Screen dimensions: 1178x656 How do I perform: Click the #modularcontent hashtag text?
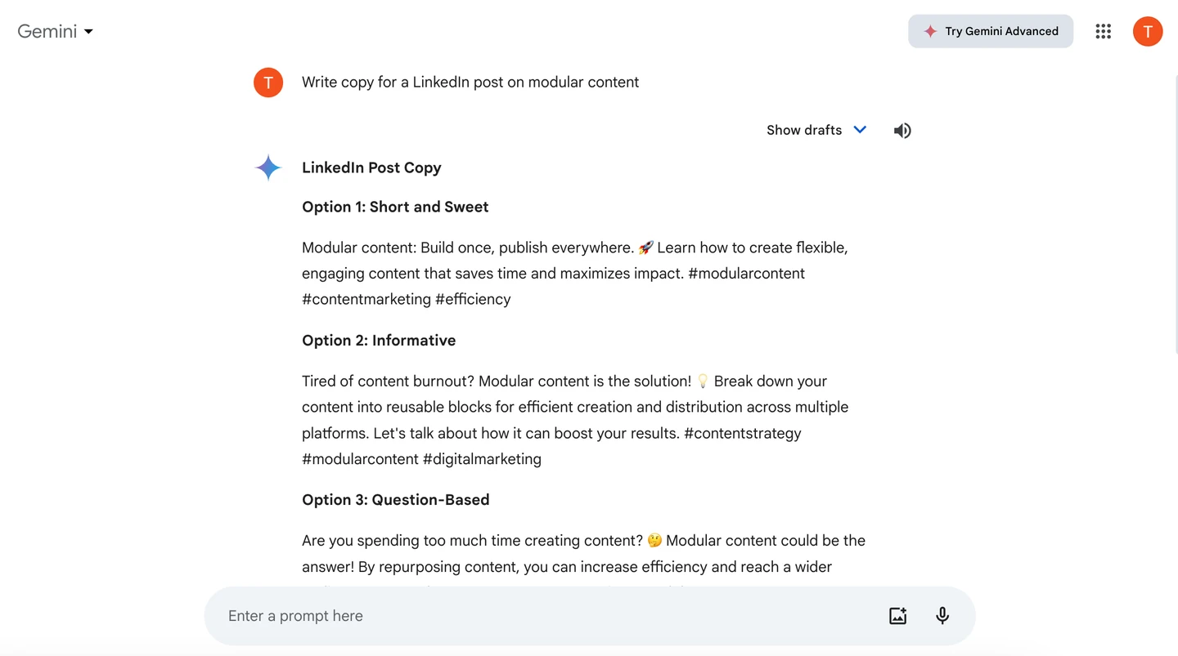[745, 273]
